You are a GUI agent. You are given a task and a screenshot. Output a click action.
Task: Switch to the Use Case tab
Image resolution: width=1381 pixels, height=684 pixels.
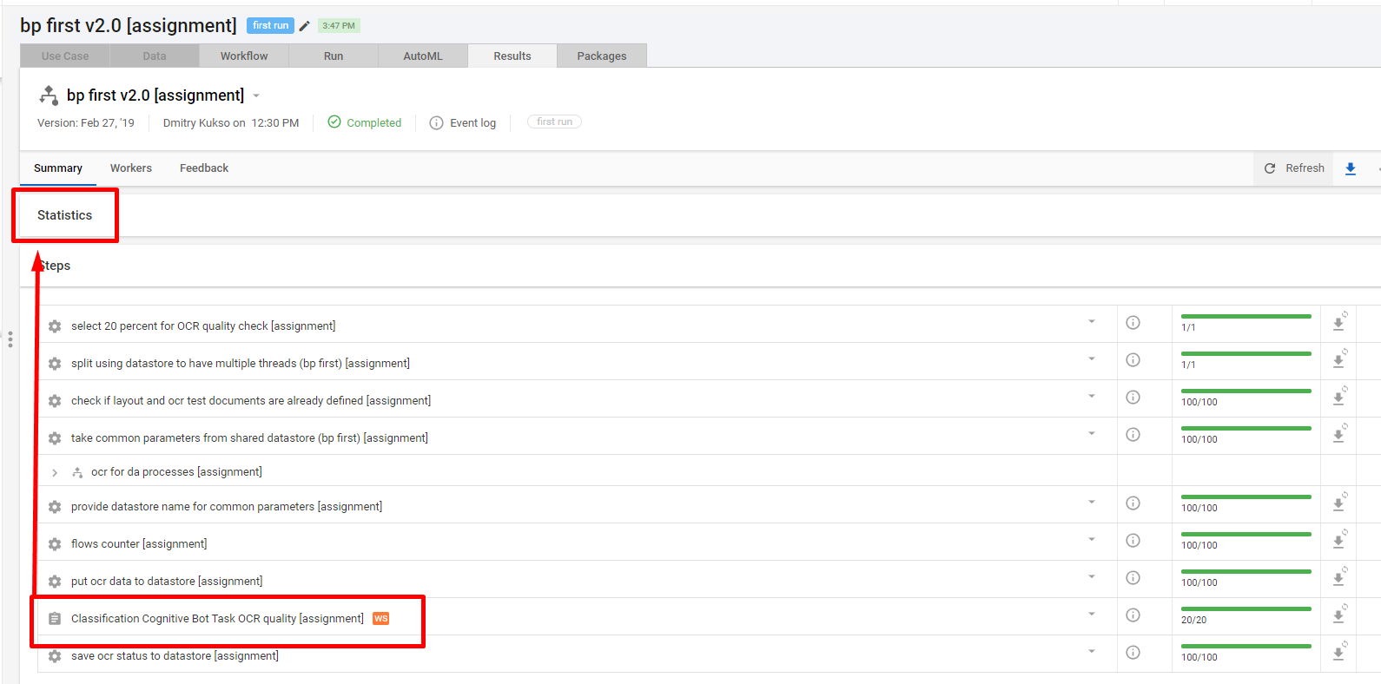tap(65, 56)
